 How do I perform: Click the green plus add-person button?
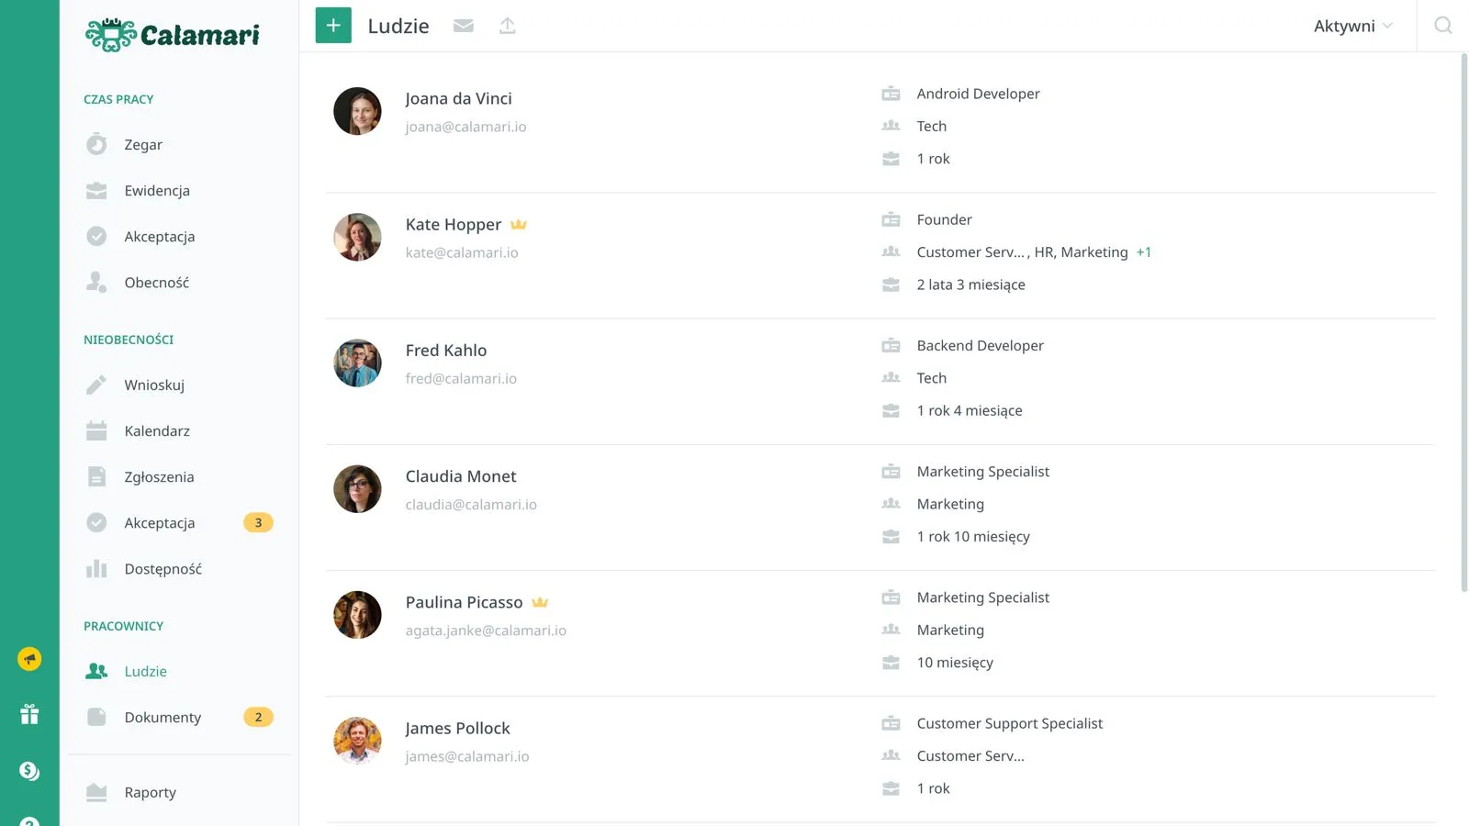point(333,26)
